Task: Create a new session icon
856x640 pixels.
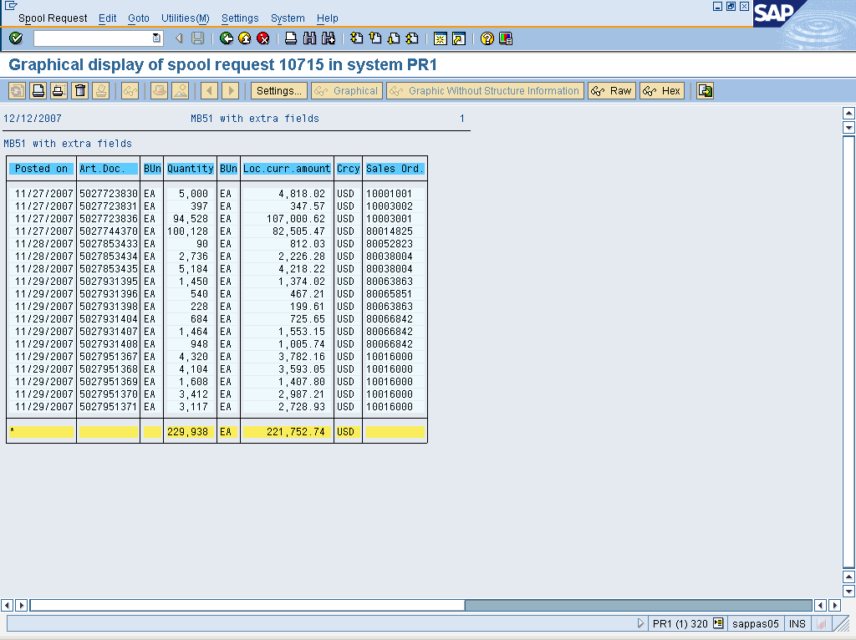Action: coord(440,38)
